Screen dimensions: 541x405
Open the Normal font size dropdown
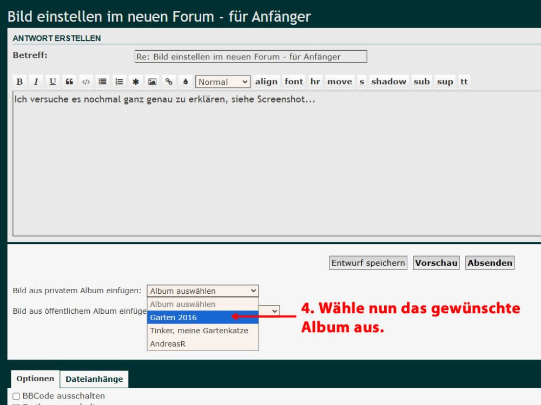tap(222, 82)
